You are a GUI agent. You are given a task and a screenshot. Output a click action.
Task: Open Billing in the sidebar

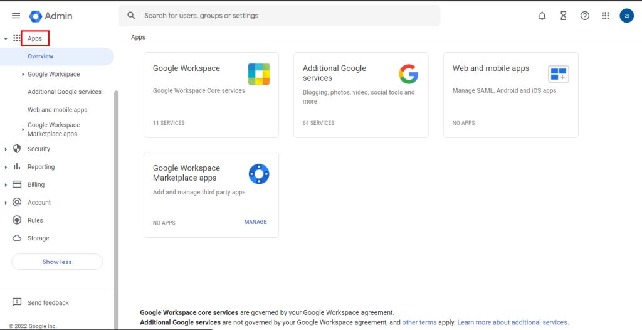coord(36,184)
